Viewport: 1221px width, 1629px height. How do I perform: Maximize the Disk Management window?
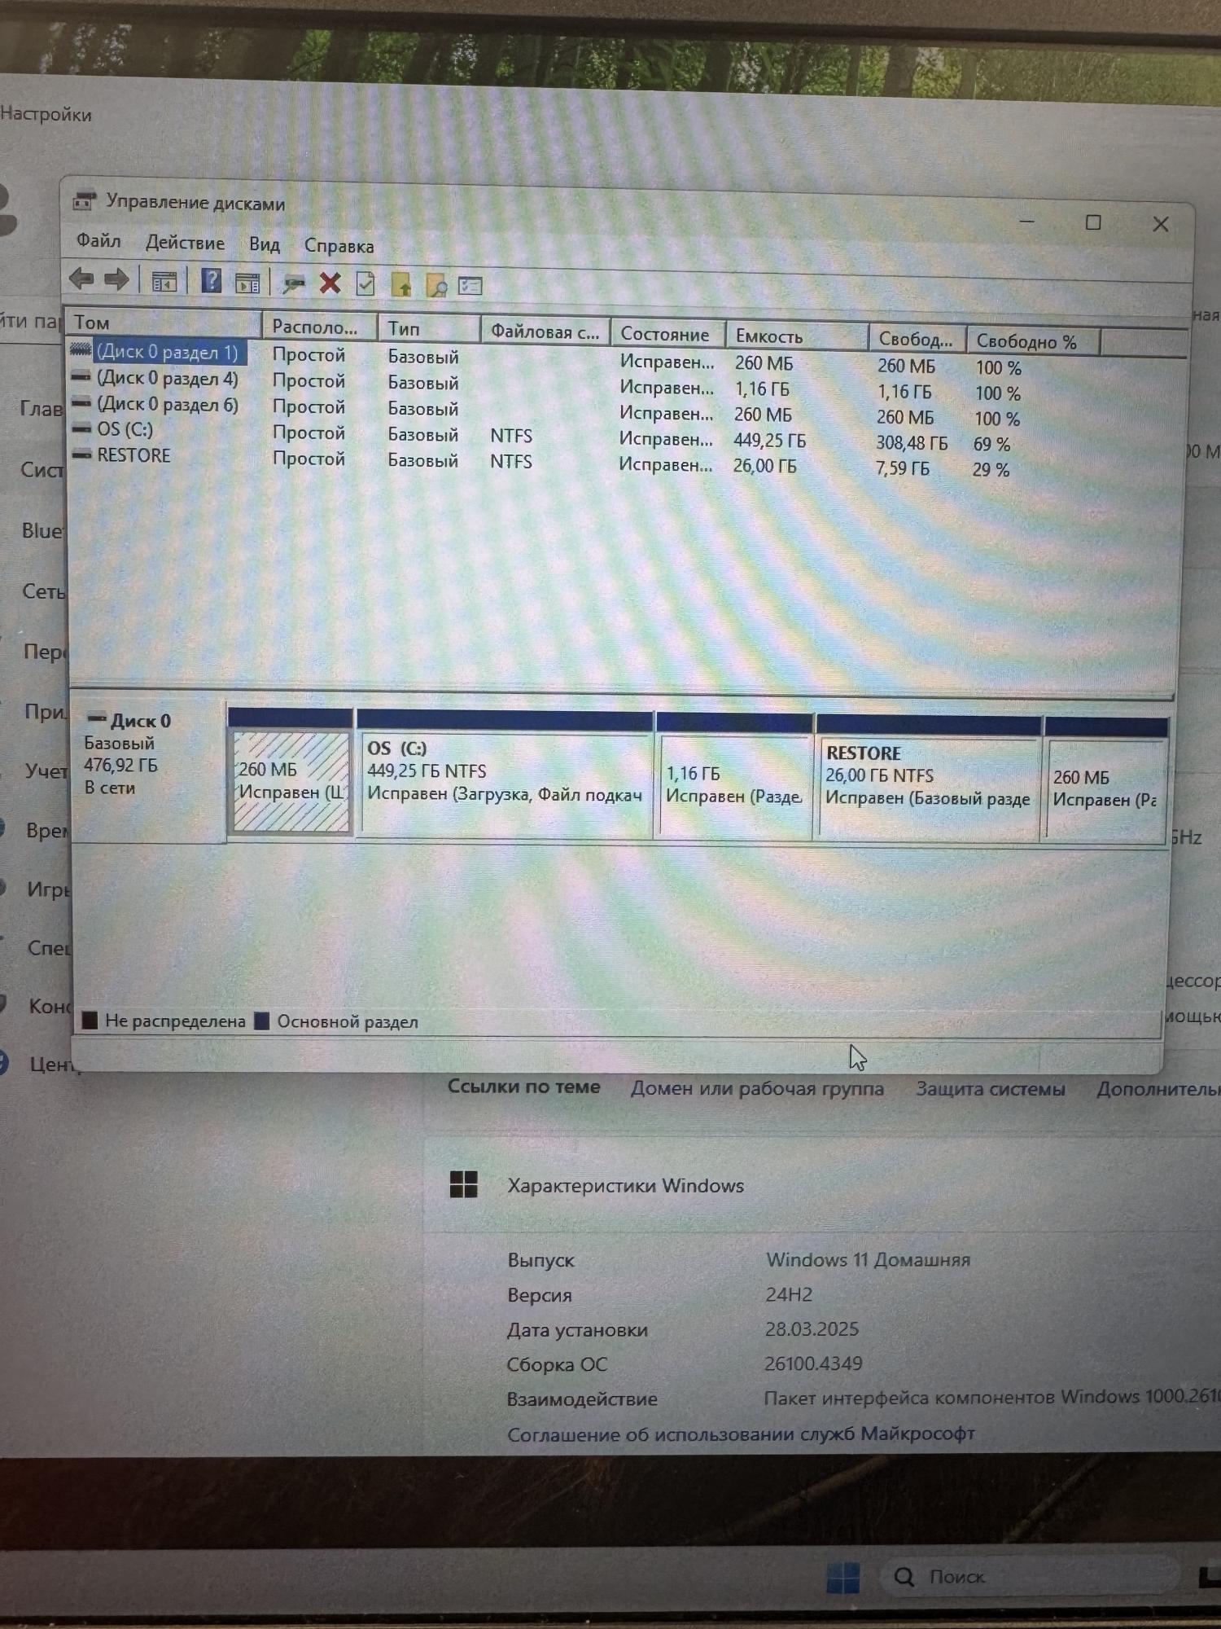[x=1093, y=222]
